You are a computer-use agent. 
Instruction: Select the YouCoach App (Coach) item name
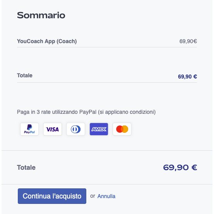tap(47, 41)
